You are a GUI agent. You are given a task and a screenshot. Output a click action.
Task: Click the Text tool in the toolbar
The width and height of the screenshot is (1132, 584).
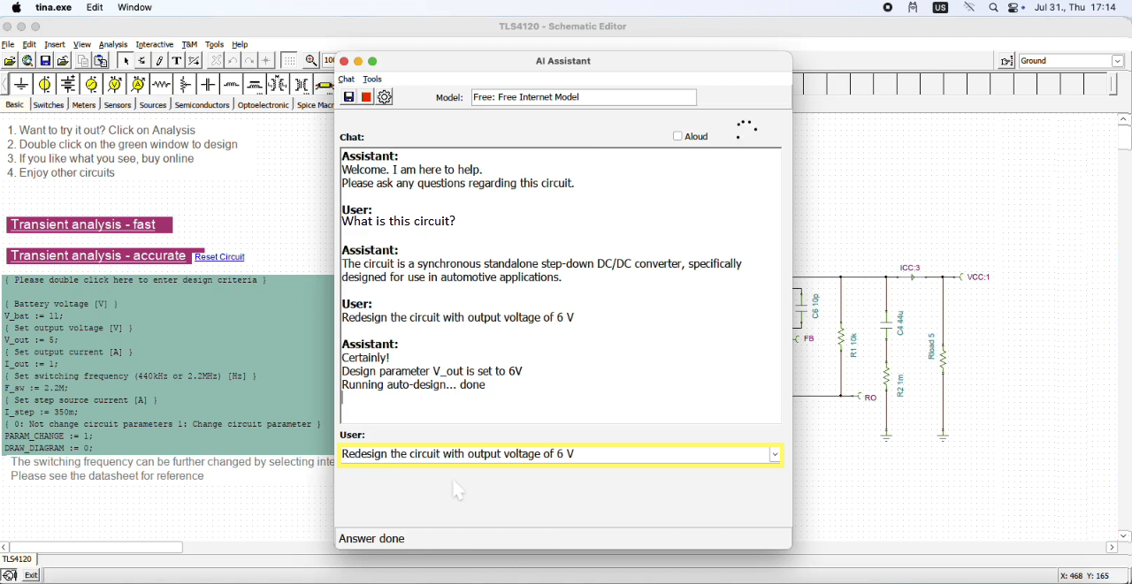[x=177, y=60]
